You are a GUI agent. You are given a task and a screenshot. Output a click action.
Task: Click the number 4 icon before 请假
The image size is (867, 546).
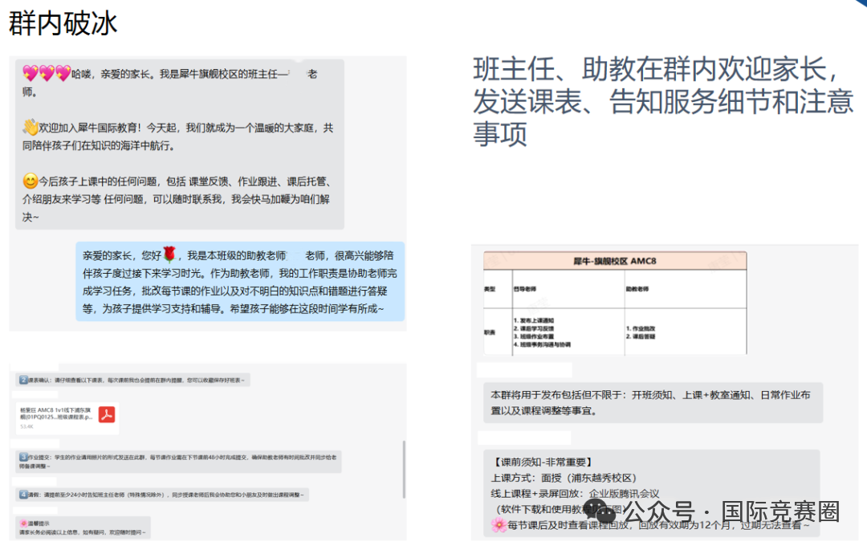24,495
